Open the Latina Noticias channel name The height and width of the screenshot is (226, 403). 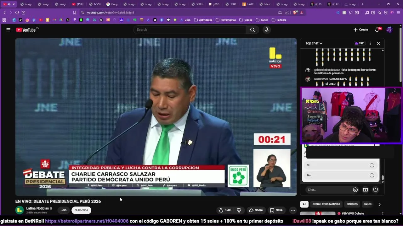coord(37,208)
